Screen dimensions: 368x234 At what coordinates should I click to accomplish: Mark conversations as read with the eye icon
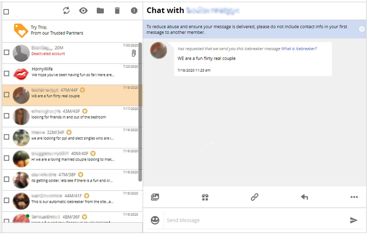[83, 10]
